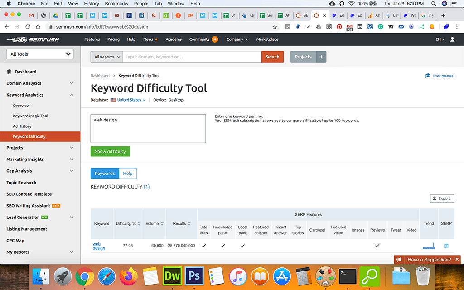Open the Features menu item
This screenshot has width=464, height=290.
[92, 39]
